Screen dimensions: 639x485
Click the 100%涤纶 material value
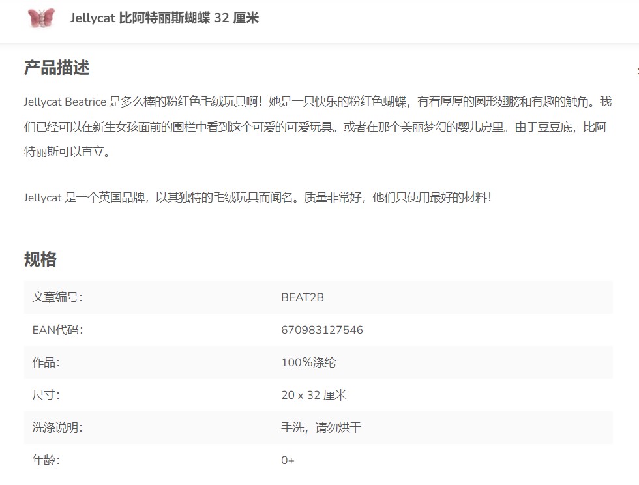click(308, 362)
